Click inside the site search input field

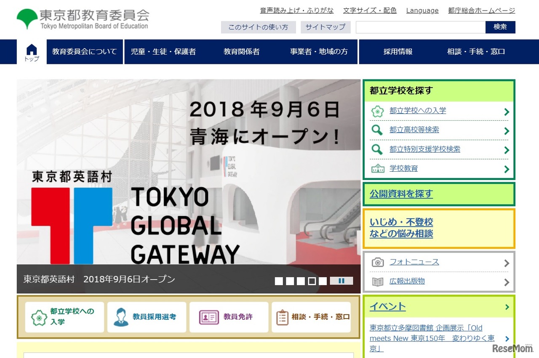coord(420,27)
